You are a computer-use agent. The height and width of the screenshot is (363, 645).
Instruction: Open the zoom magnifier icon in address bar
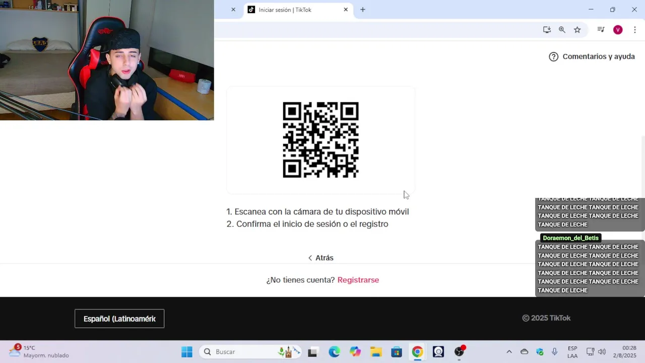(x=562, y=30)
